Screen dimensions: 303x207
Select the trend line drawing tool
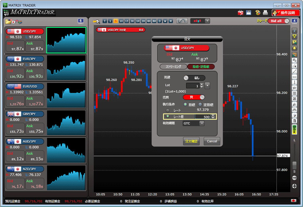(x=294, y=71)
